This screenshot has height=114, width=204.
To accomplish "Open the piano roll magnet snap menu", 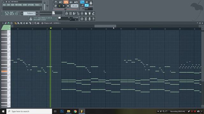I will click(x=9, y=23).
